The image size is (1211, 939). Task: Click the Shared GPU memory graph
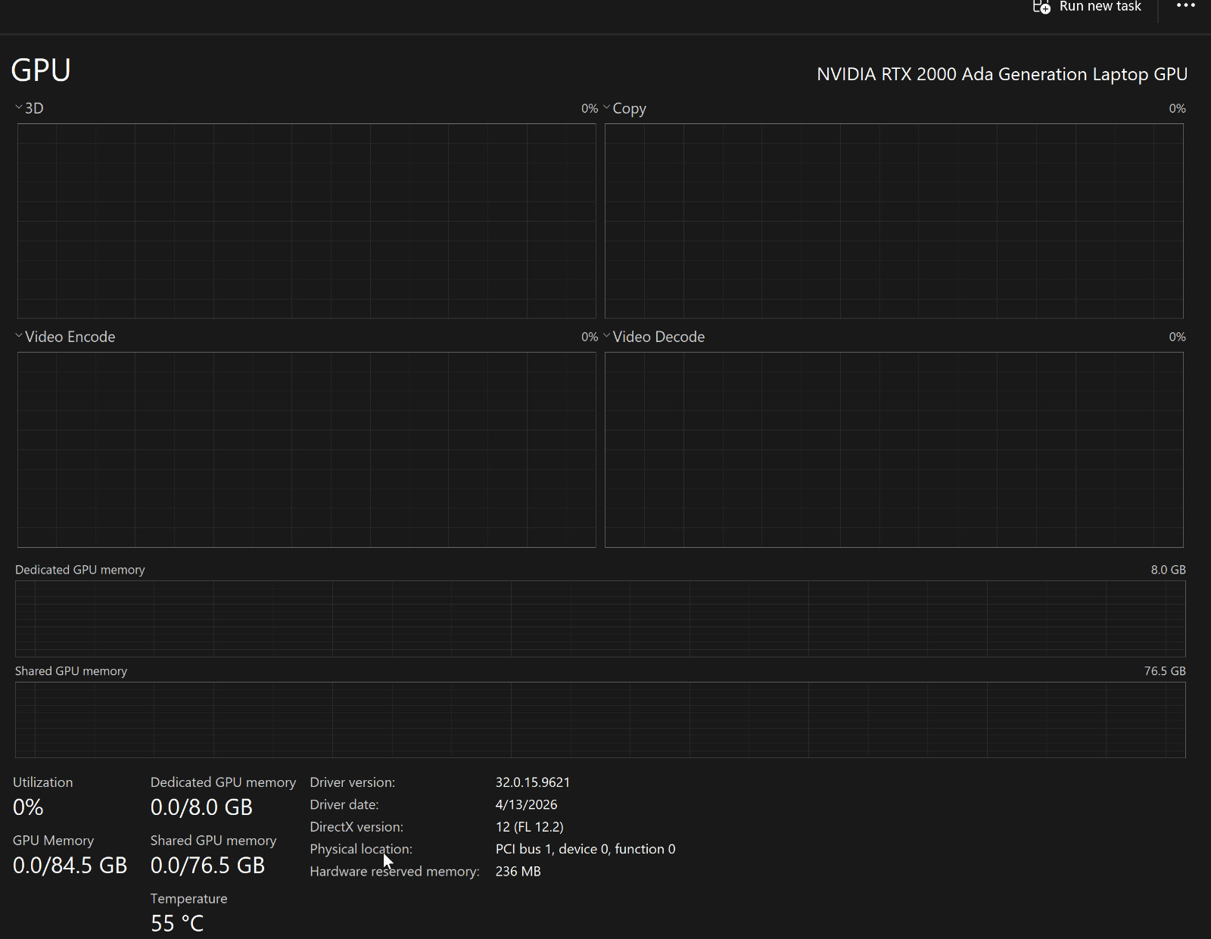(x=600, y=720)
